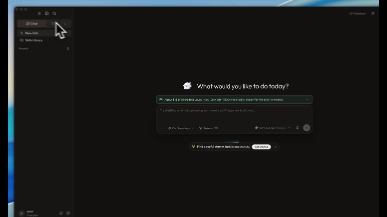Open the GPT model selector dropdown

point(273,128)
